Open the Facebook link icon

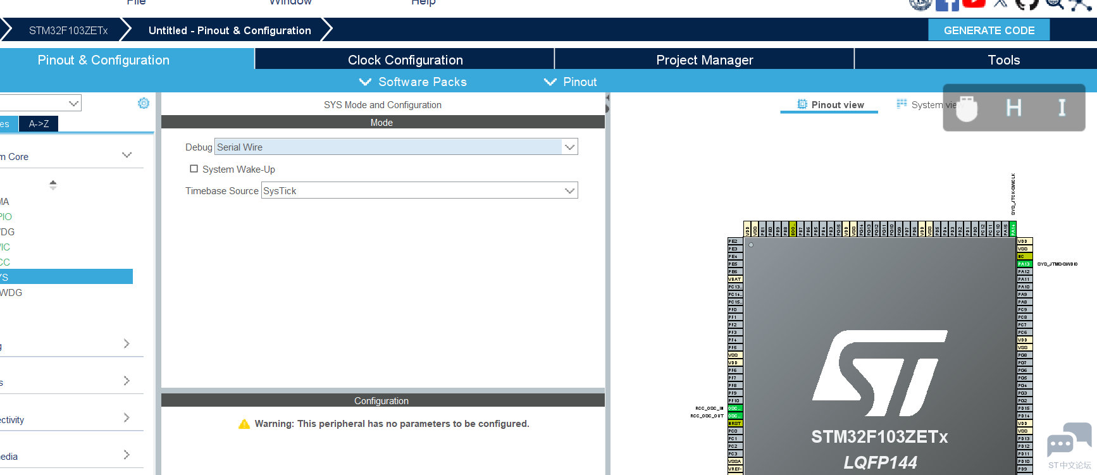tap(947, 5)
